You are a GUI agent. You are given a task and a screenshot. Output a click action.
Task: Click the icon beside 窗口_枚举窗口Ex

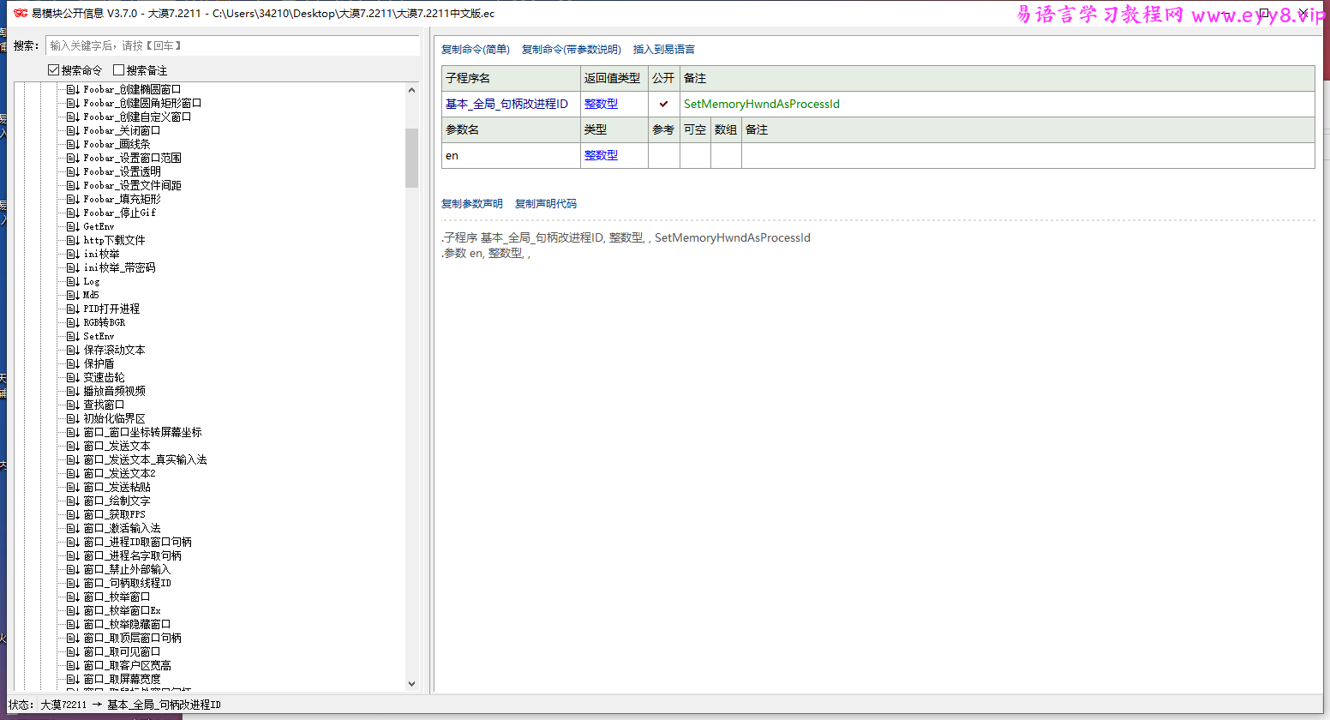point(73,610)
